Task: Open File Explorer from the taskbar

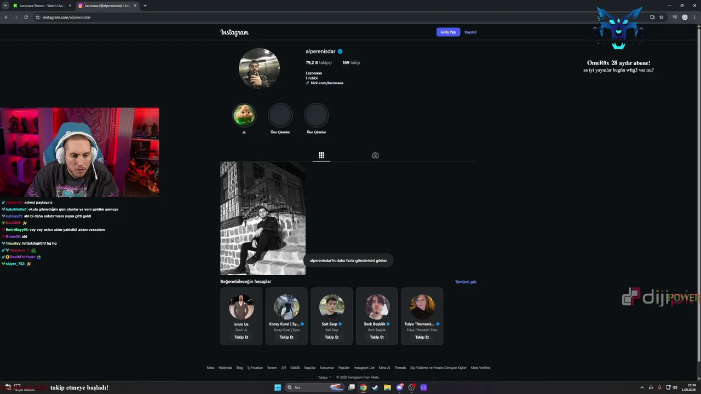Action: coord(387,387)
